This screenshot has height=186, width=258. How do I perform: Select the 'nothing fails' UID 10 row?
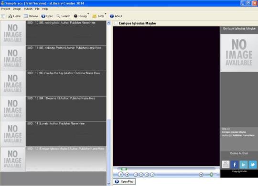(x=66, y=33)
